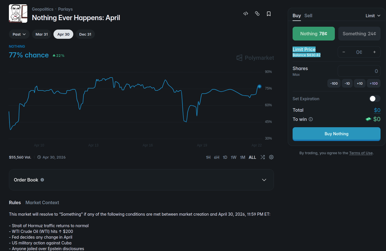The height and width of the screenshot is (251, 386).
Task: Open chart settings gear icon
Action: [271, 157]
